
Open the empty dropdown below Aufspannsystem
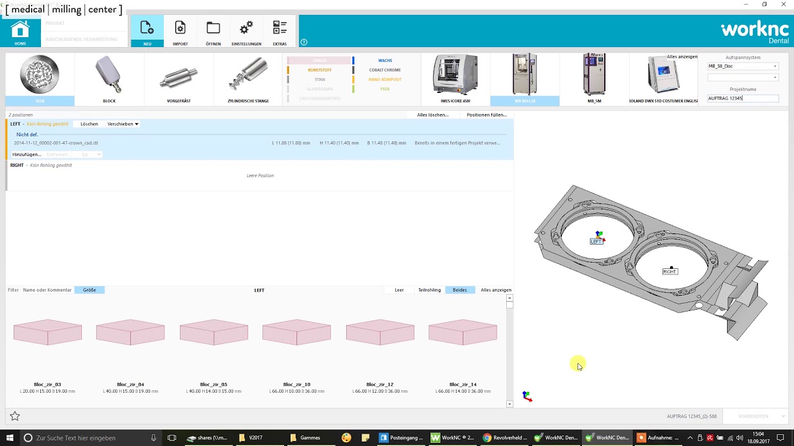tap(743, 77)
